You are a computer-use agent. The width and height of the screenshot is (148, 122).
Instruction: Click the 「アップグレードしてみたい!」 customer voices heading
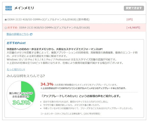(81, 96)
